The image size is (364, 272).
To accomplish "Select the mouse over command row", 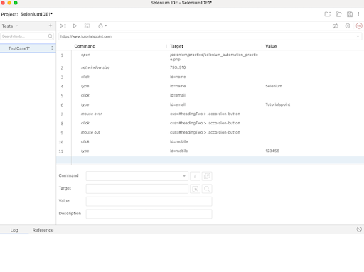I will pyautogui.click(x=210, y=114).
